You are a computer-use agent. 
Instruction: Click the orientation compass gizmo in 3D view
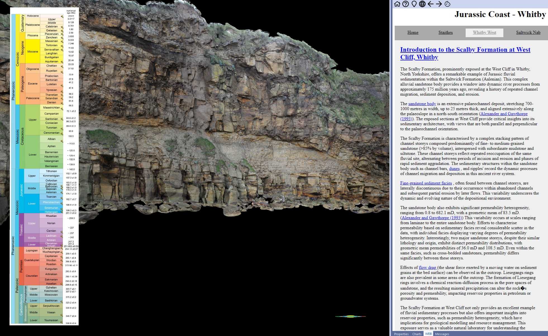[x=350, y=316]
